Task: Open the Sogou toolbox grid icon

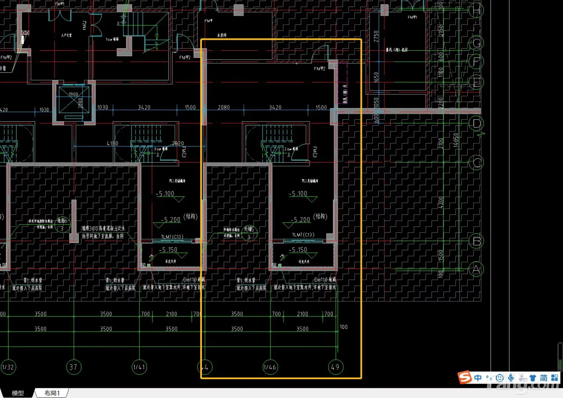Action: (x=555, y=378)
